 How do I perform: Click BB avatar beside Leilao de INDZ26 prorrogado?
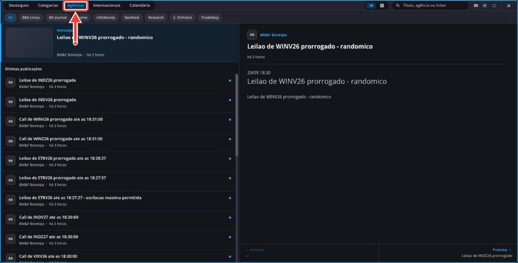click(11, 83)
